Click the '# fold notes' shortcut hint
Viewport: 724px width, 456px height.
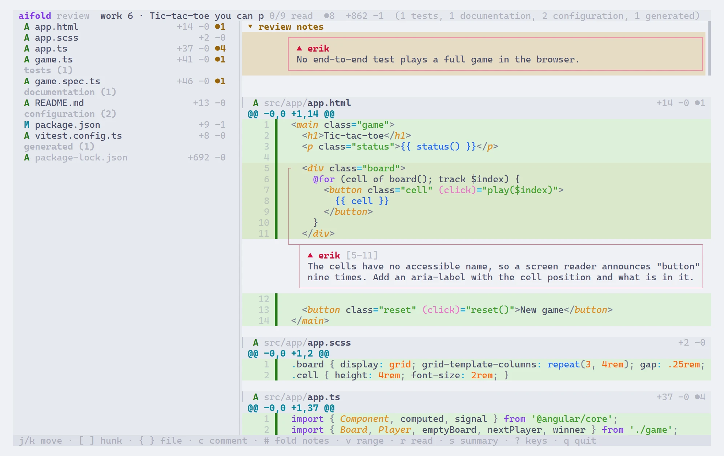point(297,441)
